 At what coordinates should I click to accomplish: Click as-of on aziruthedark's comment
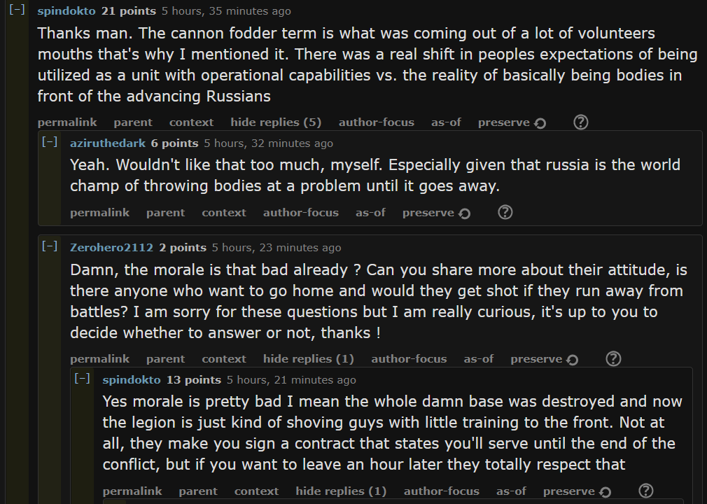pos(370,213)
